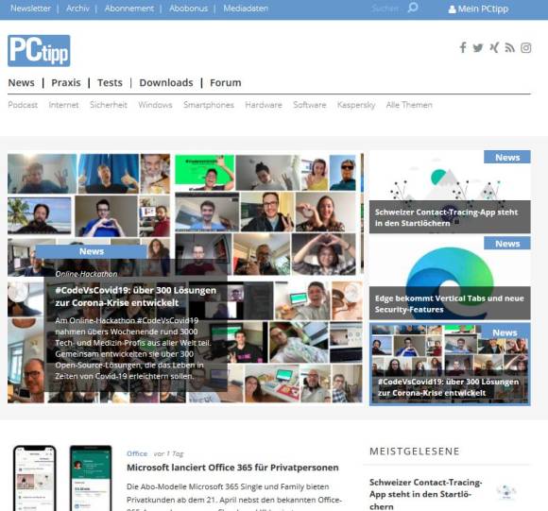Select the Sicherheit topic link
The height and width of the screenshot is (511, 548).
click(x=109, y=105)
